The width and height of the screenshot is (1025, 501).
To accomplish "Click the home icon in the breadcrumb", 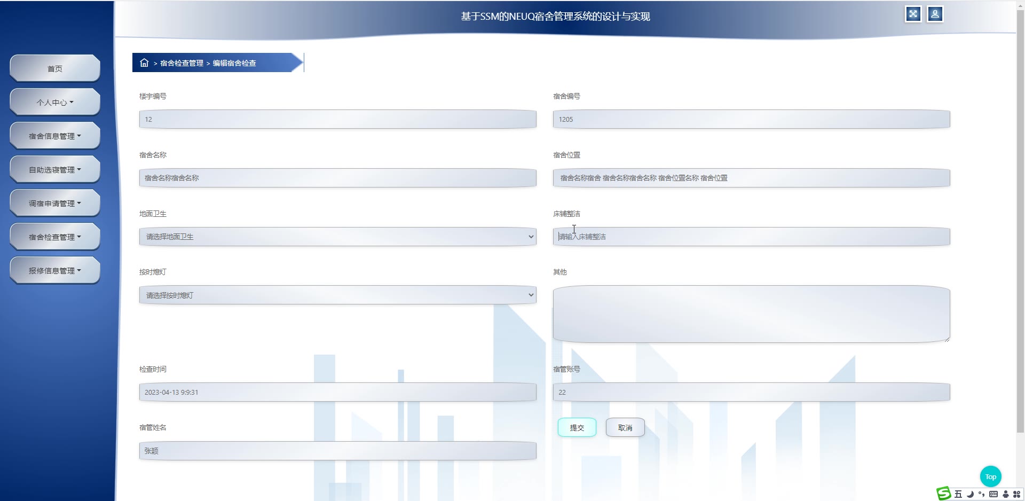I will pyautogui.click(x=144, y=62).
